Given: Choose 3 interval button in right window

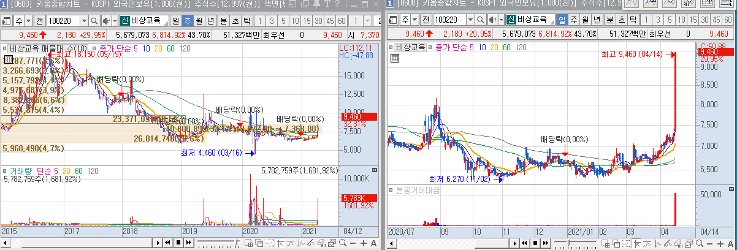Looking at the screenshot, I should [657, 20].
